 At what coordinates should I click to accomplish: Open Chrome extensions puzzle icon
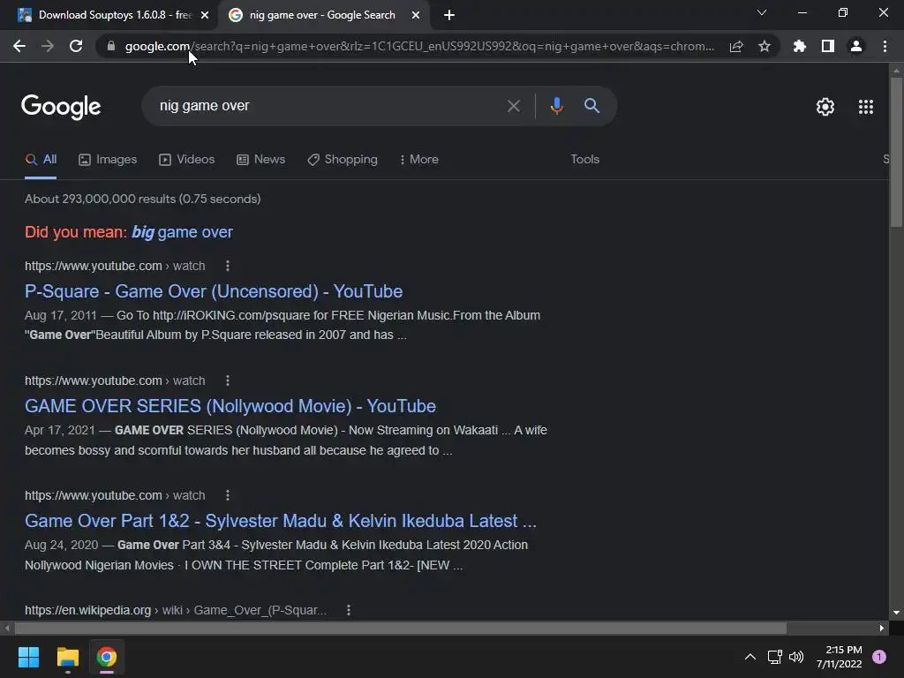[x=800, y=46]
